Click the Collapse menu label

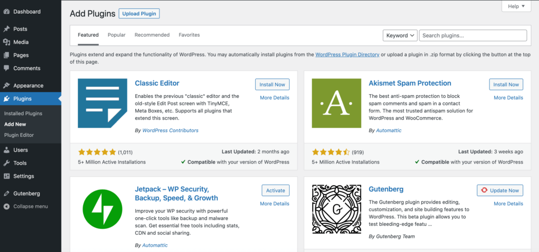click(x=31, y=207)
